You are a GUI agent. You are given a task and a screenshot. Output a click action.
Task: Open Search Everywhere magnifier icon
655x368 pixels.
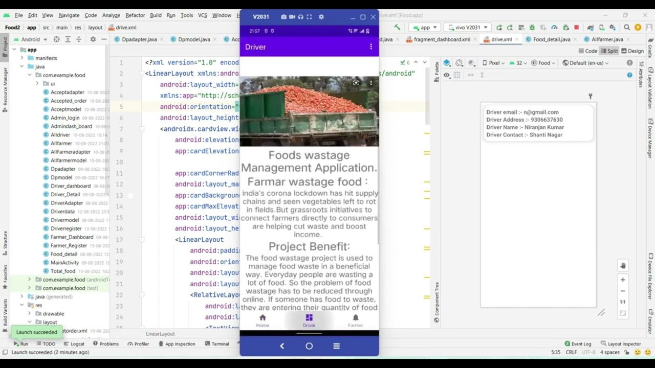pos(627,28)
